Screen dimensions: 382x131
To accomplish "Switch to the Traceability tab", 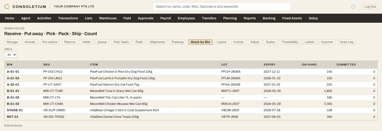I will [290, 42].
